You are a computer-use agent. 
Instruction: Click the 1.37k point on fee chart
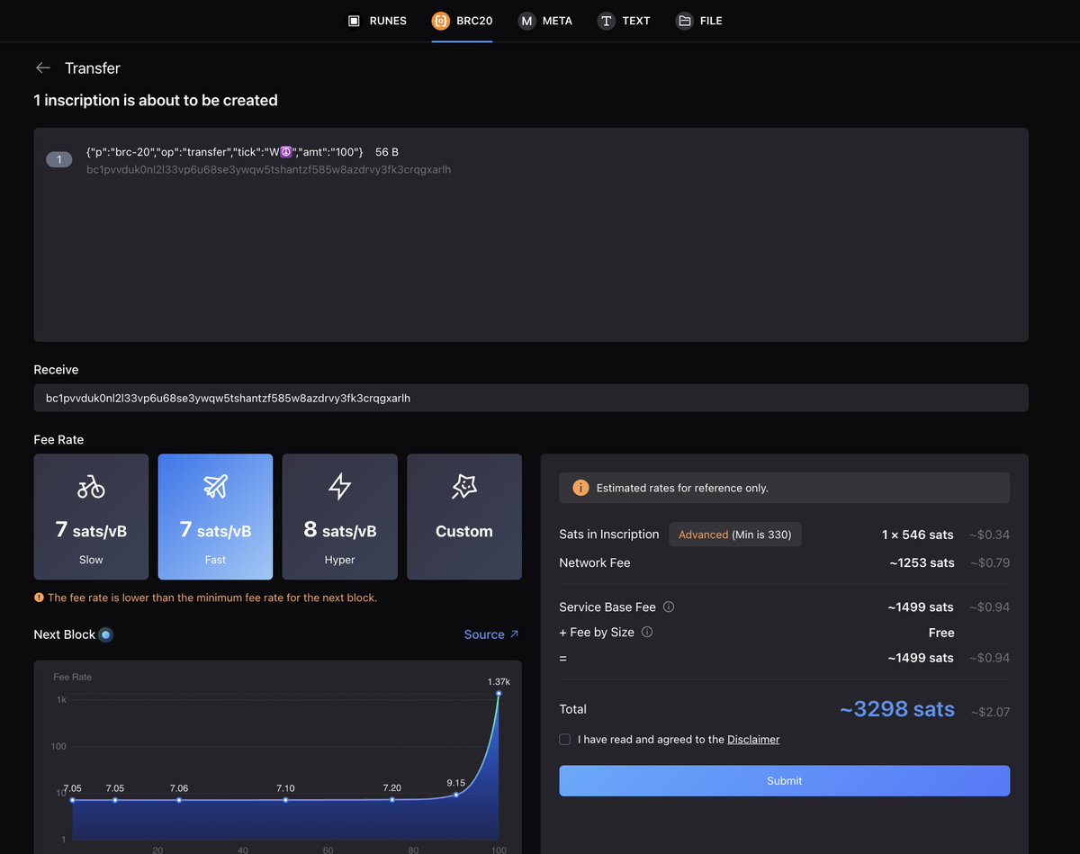click(498, 693)
